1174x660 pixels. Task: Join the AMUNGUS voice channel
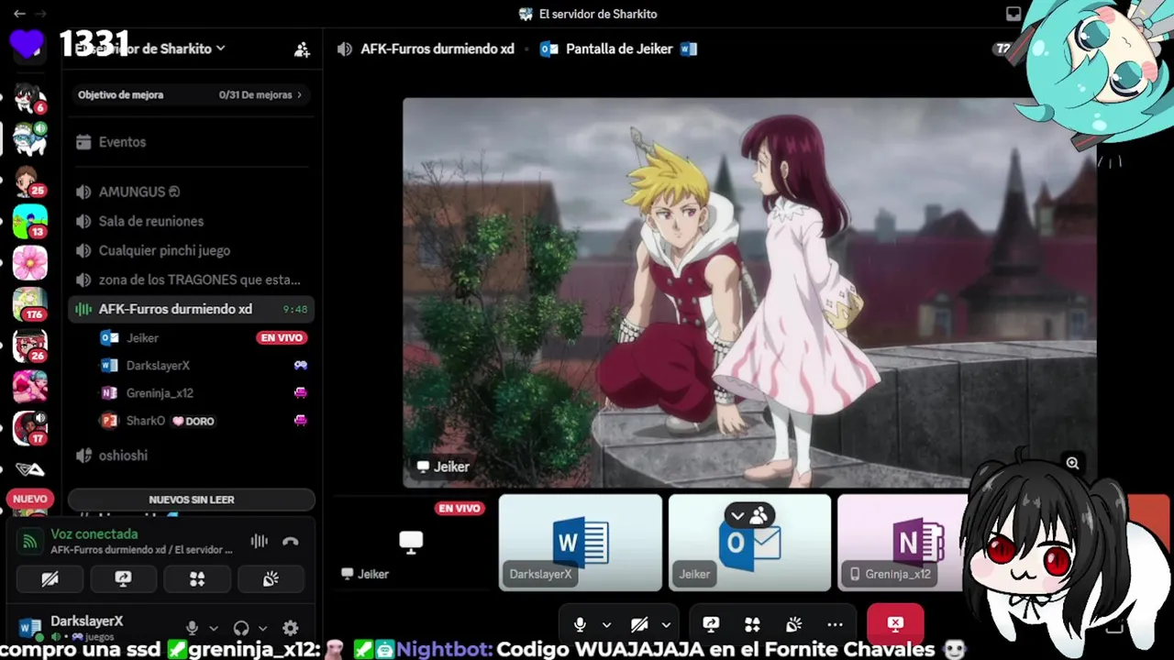191,192
